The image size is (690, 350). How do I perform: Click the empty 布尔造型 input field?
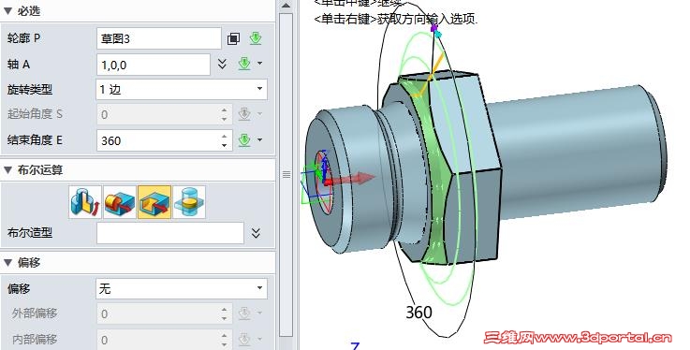[170, 233]
